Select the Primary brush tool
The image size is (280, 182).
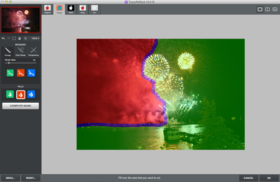[8, 52]
